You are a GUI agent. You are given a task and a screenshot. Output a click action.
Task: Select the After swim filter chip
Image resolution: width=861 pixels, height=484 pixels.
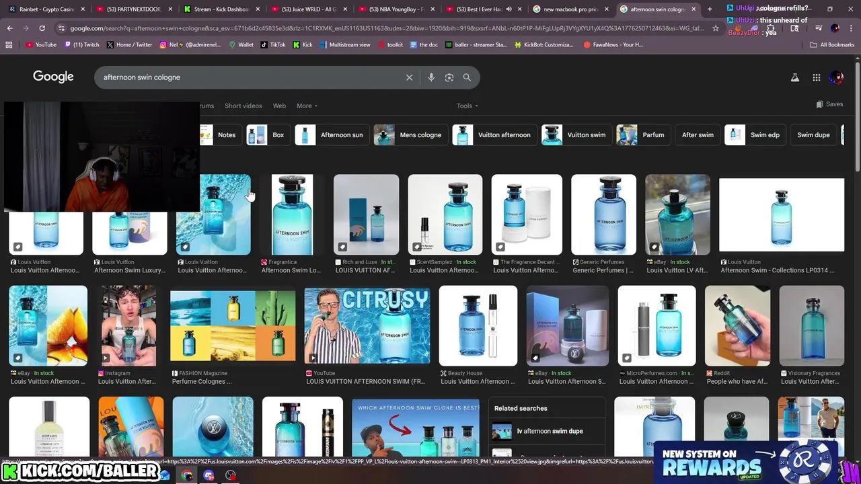698,135
